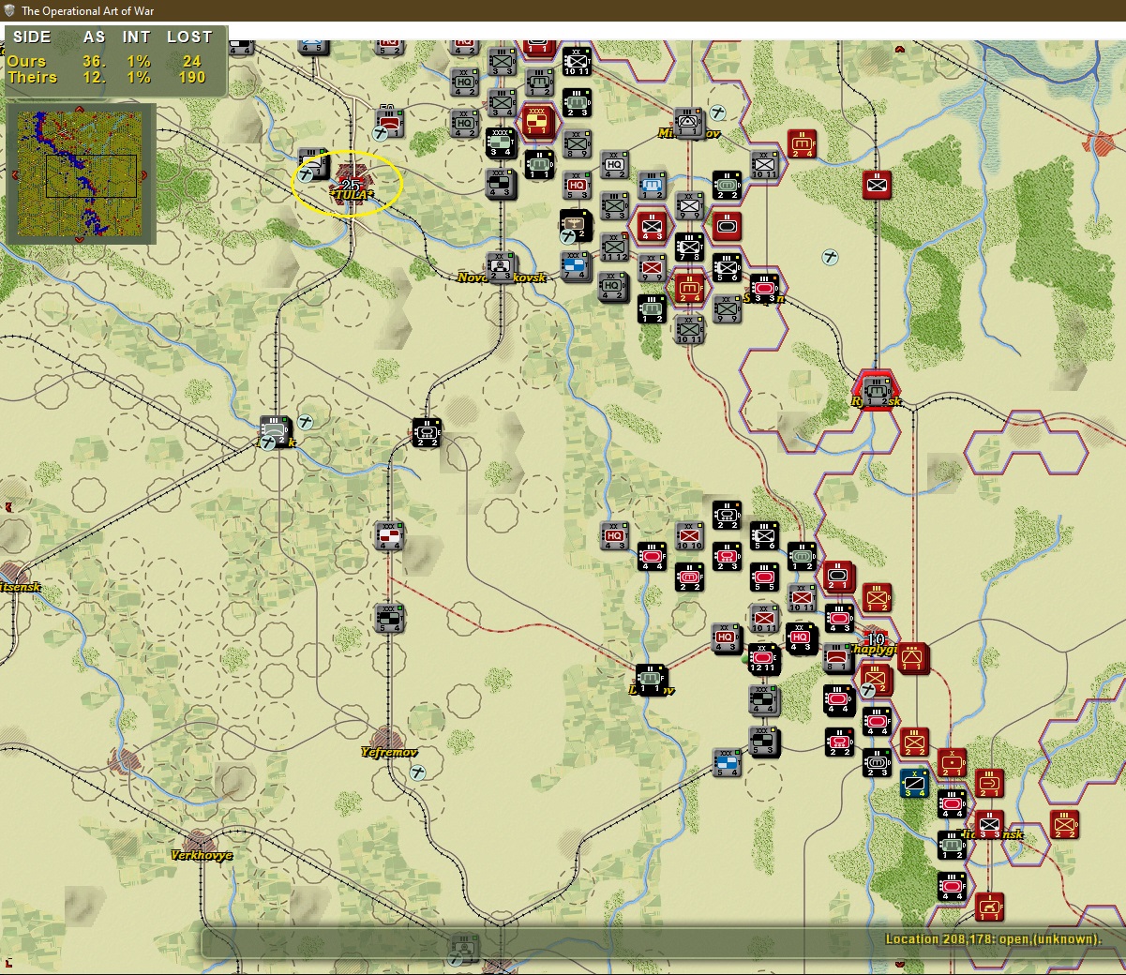Select the unit with airfield marker west of Bogoroditsk

(275, 431)
